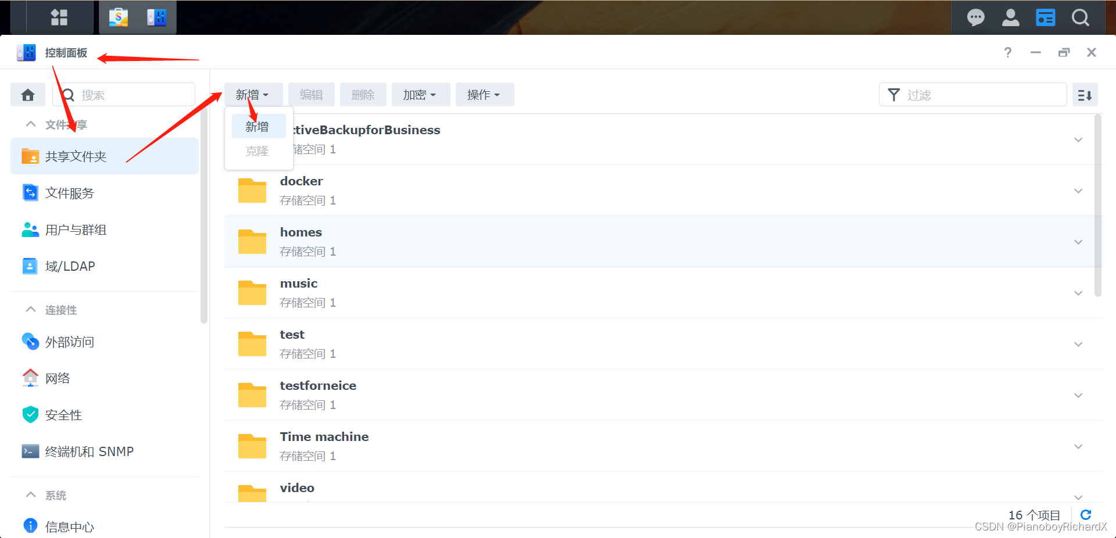Open Terminal & SNMP (终端机和 SNMP)
Image resolution: width=1116 pixels, height=538 pixels.
point(105,451)
